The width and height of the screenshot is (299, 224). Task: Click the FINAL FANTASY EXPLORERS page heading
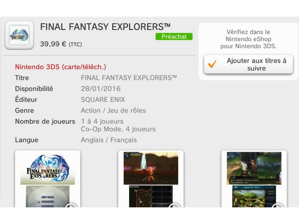click(105, 27)
